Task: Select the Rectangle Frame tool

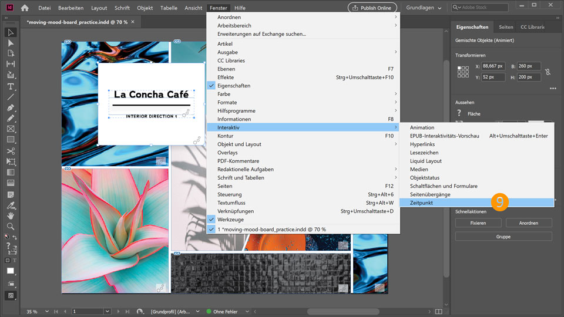Action: pos(11,129)
